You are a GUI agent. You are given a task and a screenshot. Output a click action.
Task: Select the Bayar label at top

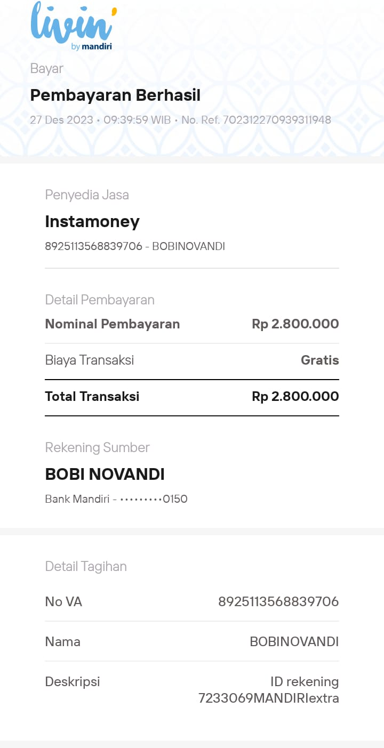pos(47,69)
